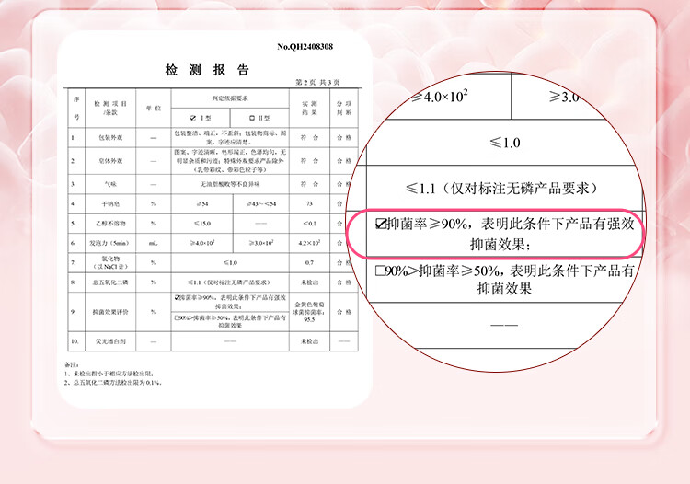Click the 单位 column header
690x484 pixels.
tap(154, 109)
